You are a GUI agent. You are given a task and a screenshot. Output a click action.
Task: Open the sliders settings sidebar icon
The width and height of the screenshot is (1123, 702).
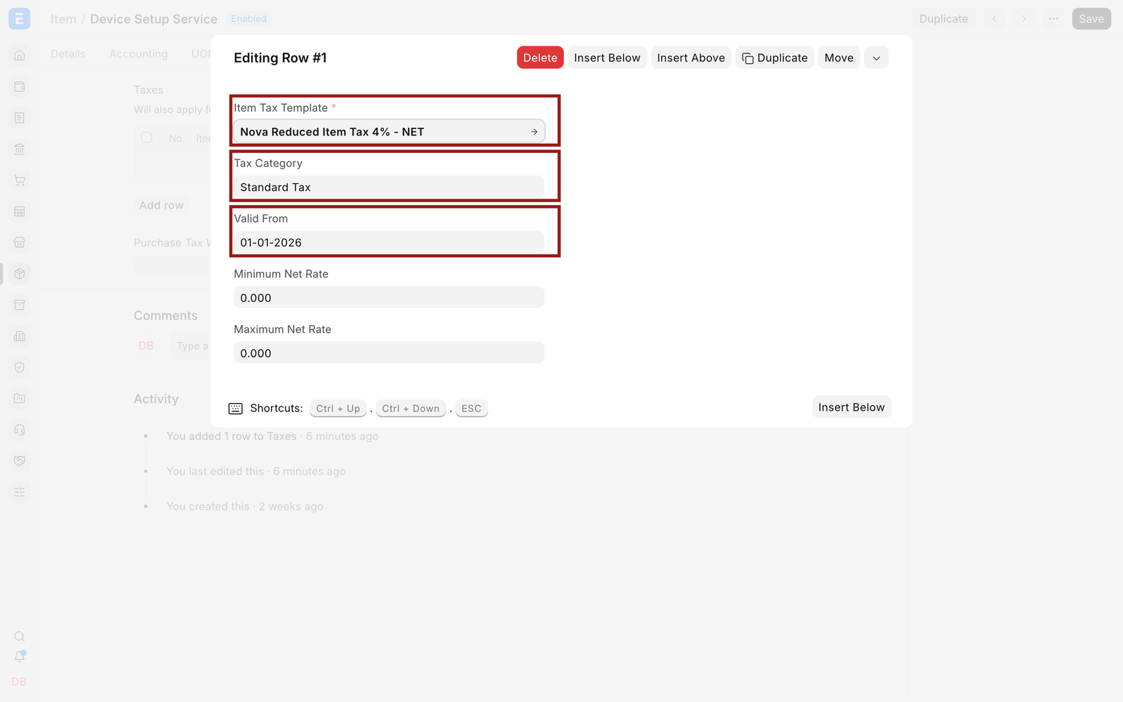coord(20,492)
